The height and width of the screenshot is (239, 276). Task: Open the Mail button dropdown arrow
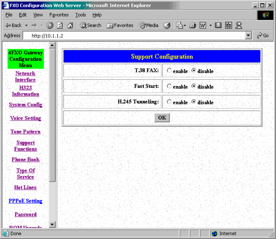coord(185,26)
